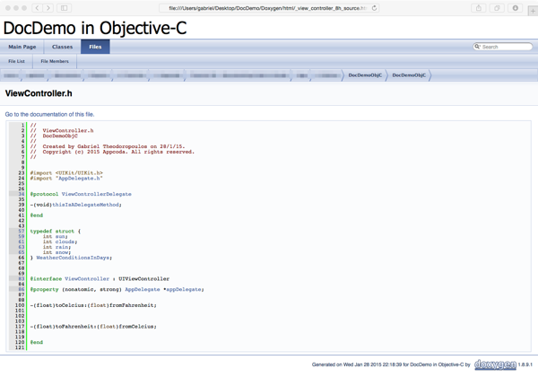
Task: Open the File Members subtab
Action: [x=55, y=62]
